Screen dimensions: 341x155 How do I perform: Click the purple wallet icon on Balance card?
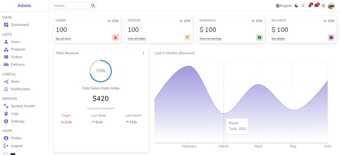331,37
